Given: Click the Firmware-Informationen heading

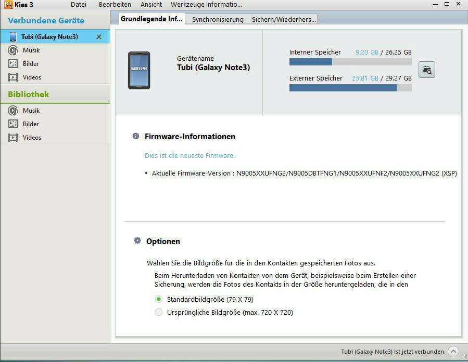Looking at the screenshot, I should tap(190, 137).
